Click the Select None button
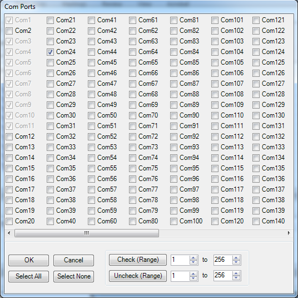 coord(73,276)
